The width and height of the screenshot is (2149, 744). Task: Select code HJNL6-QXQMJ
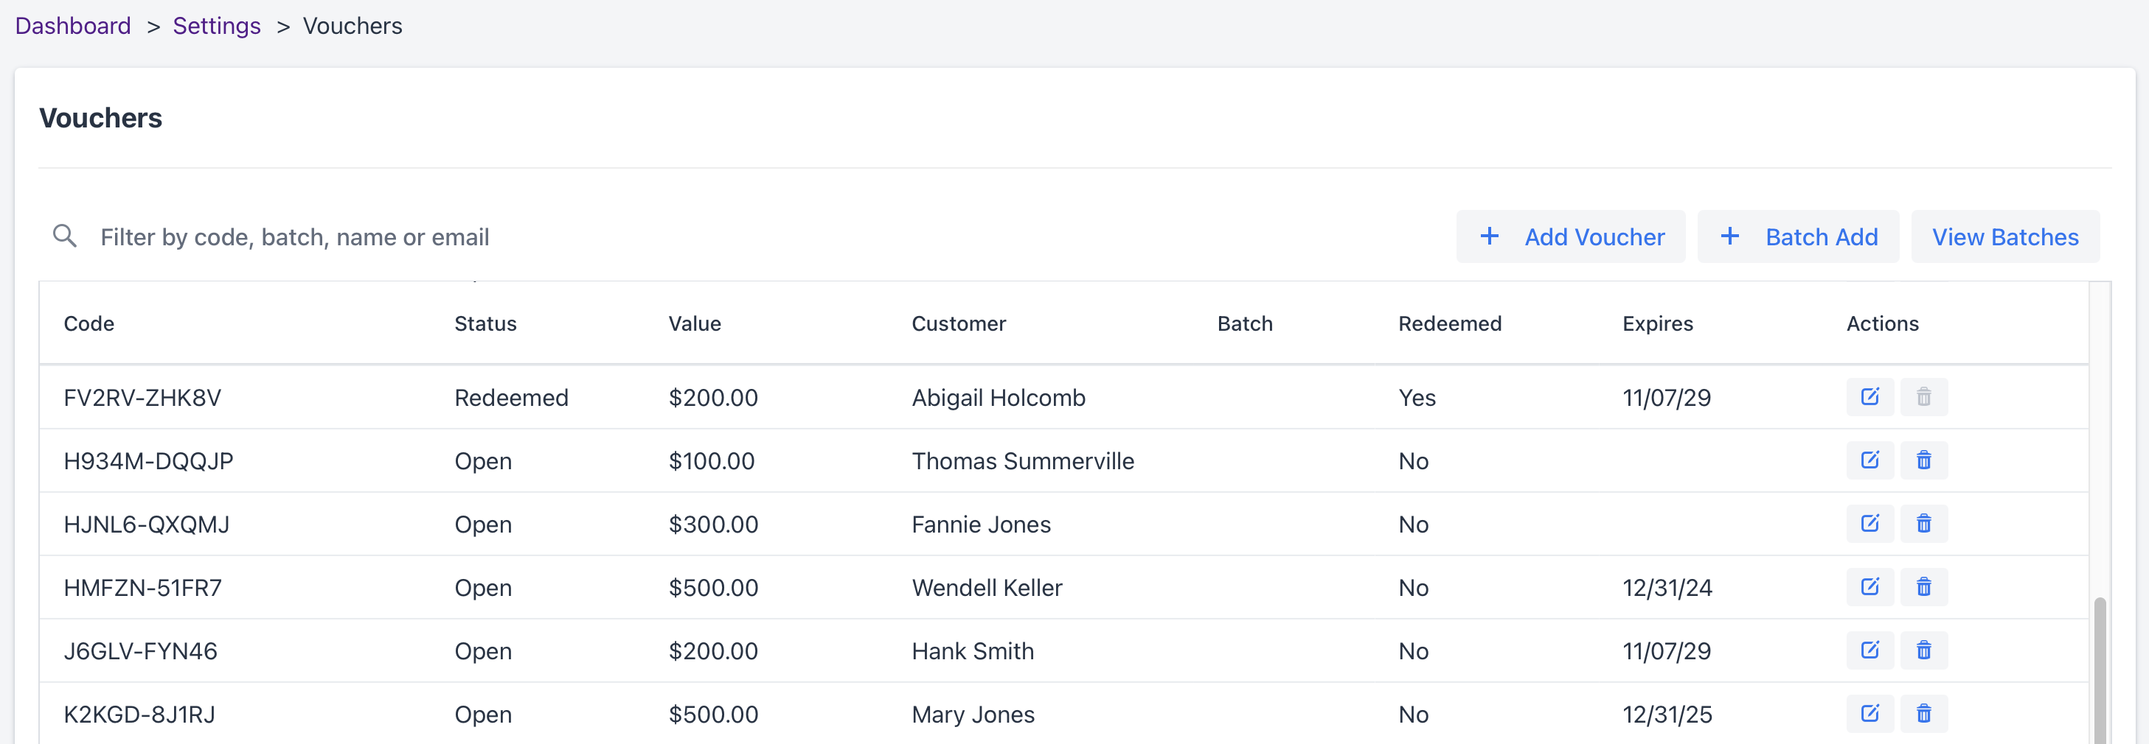146,524
